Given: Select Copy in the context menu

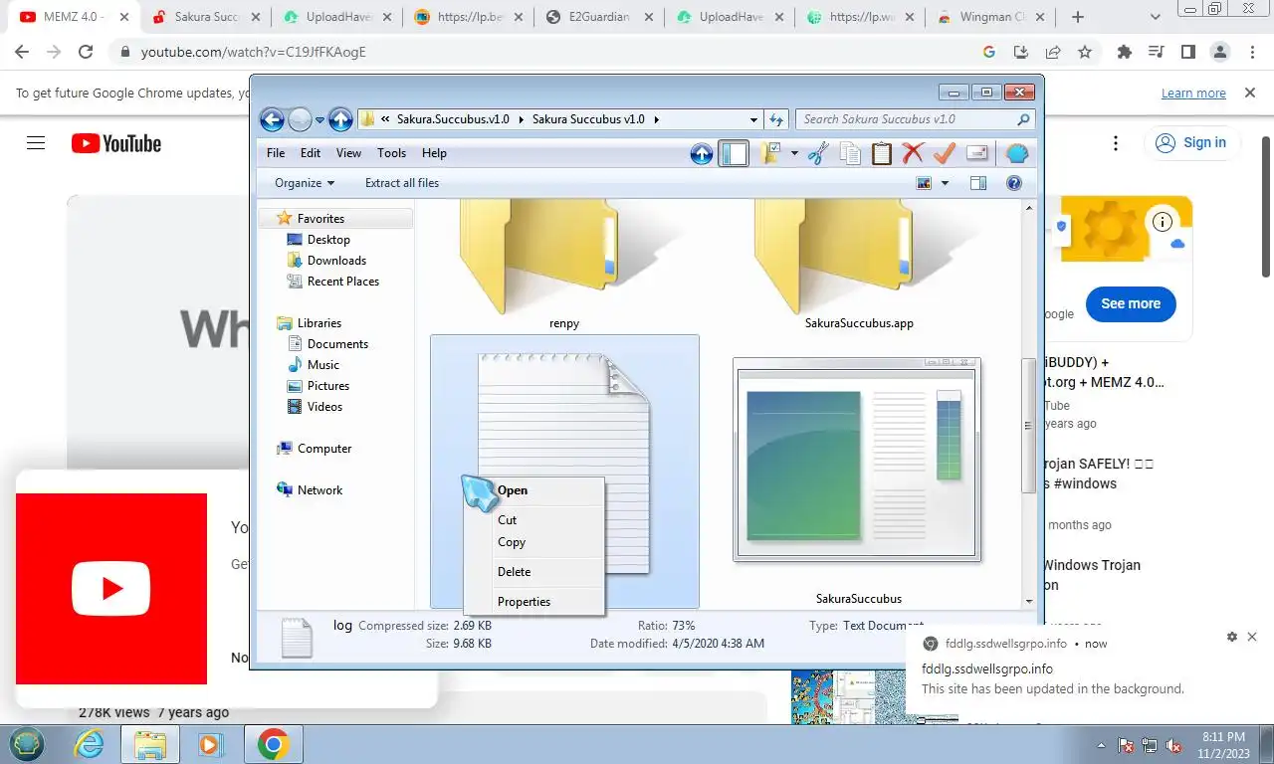Looking at the screenshot, I should tap(534, 542).
